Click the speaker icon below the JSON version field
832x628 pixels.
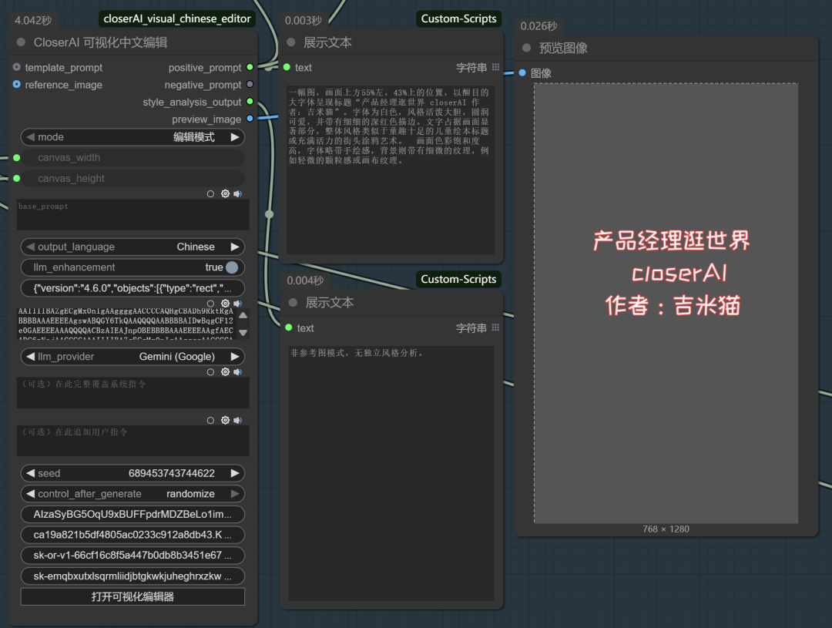pyautogui.click(x=238, y=303)
